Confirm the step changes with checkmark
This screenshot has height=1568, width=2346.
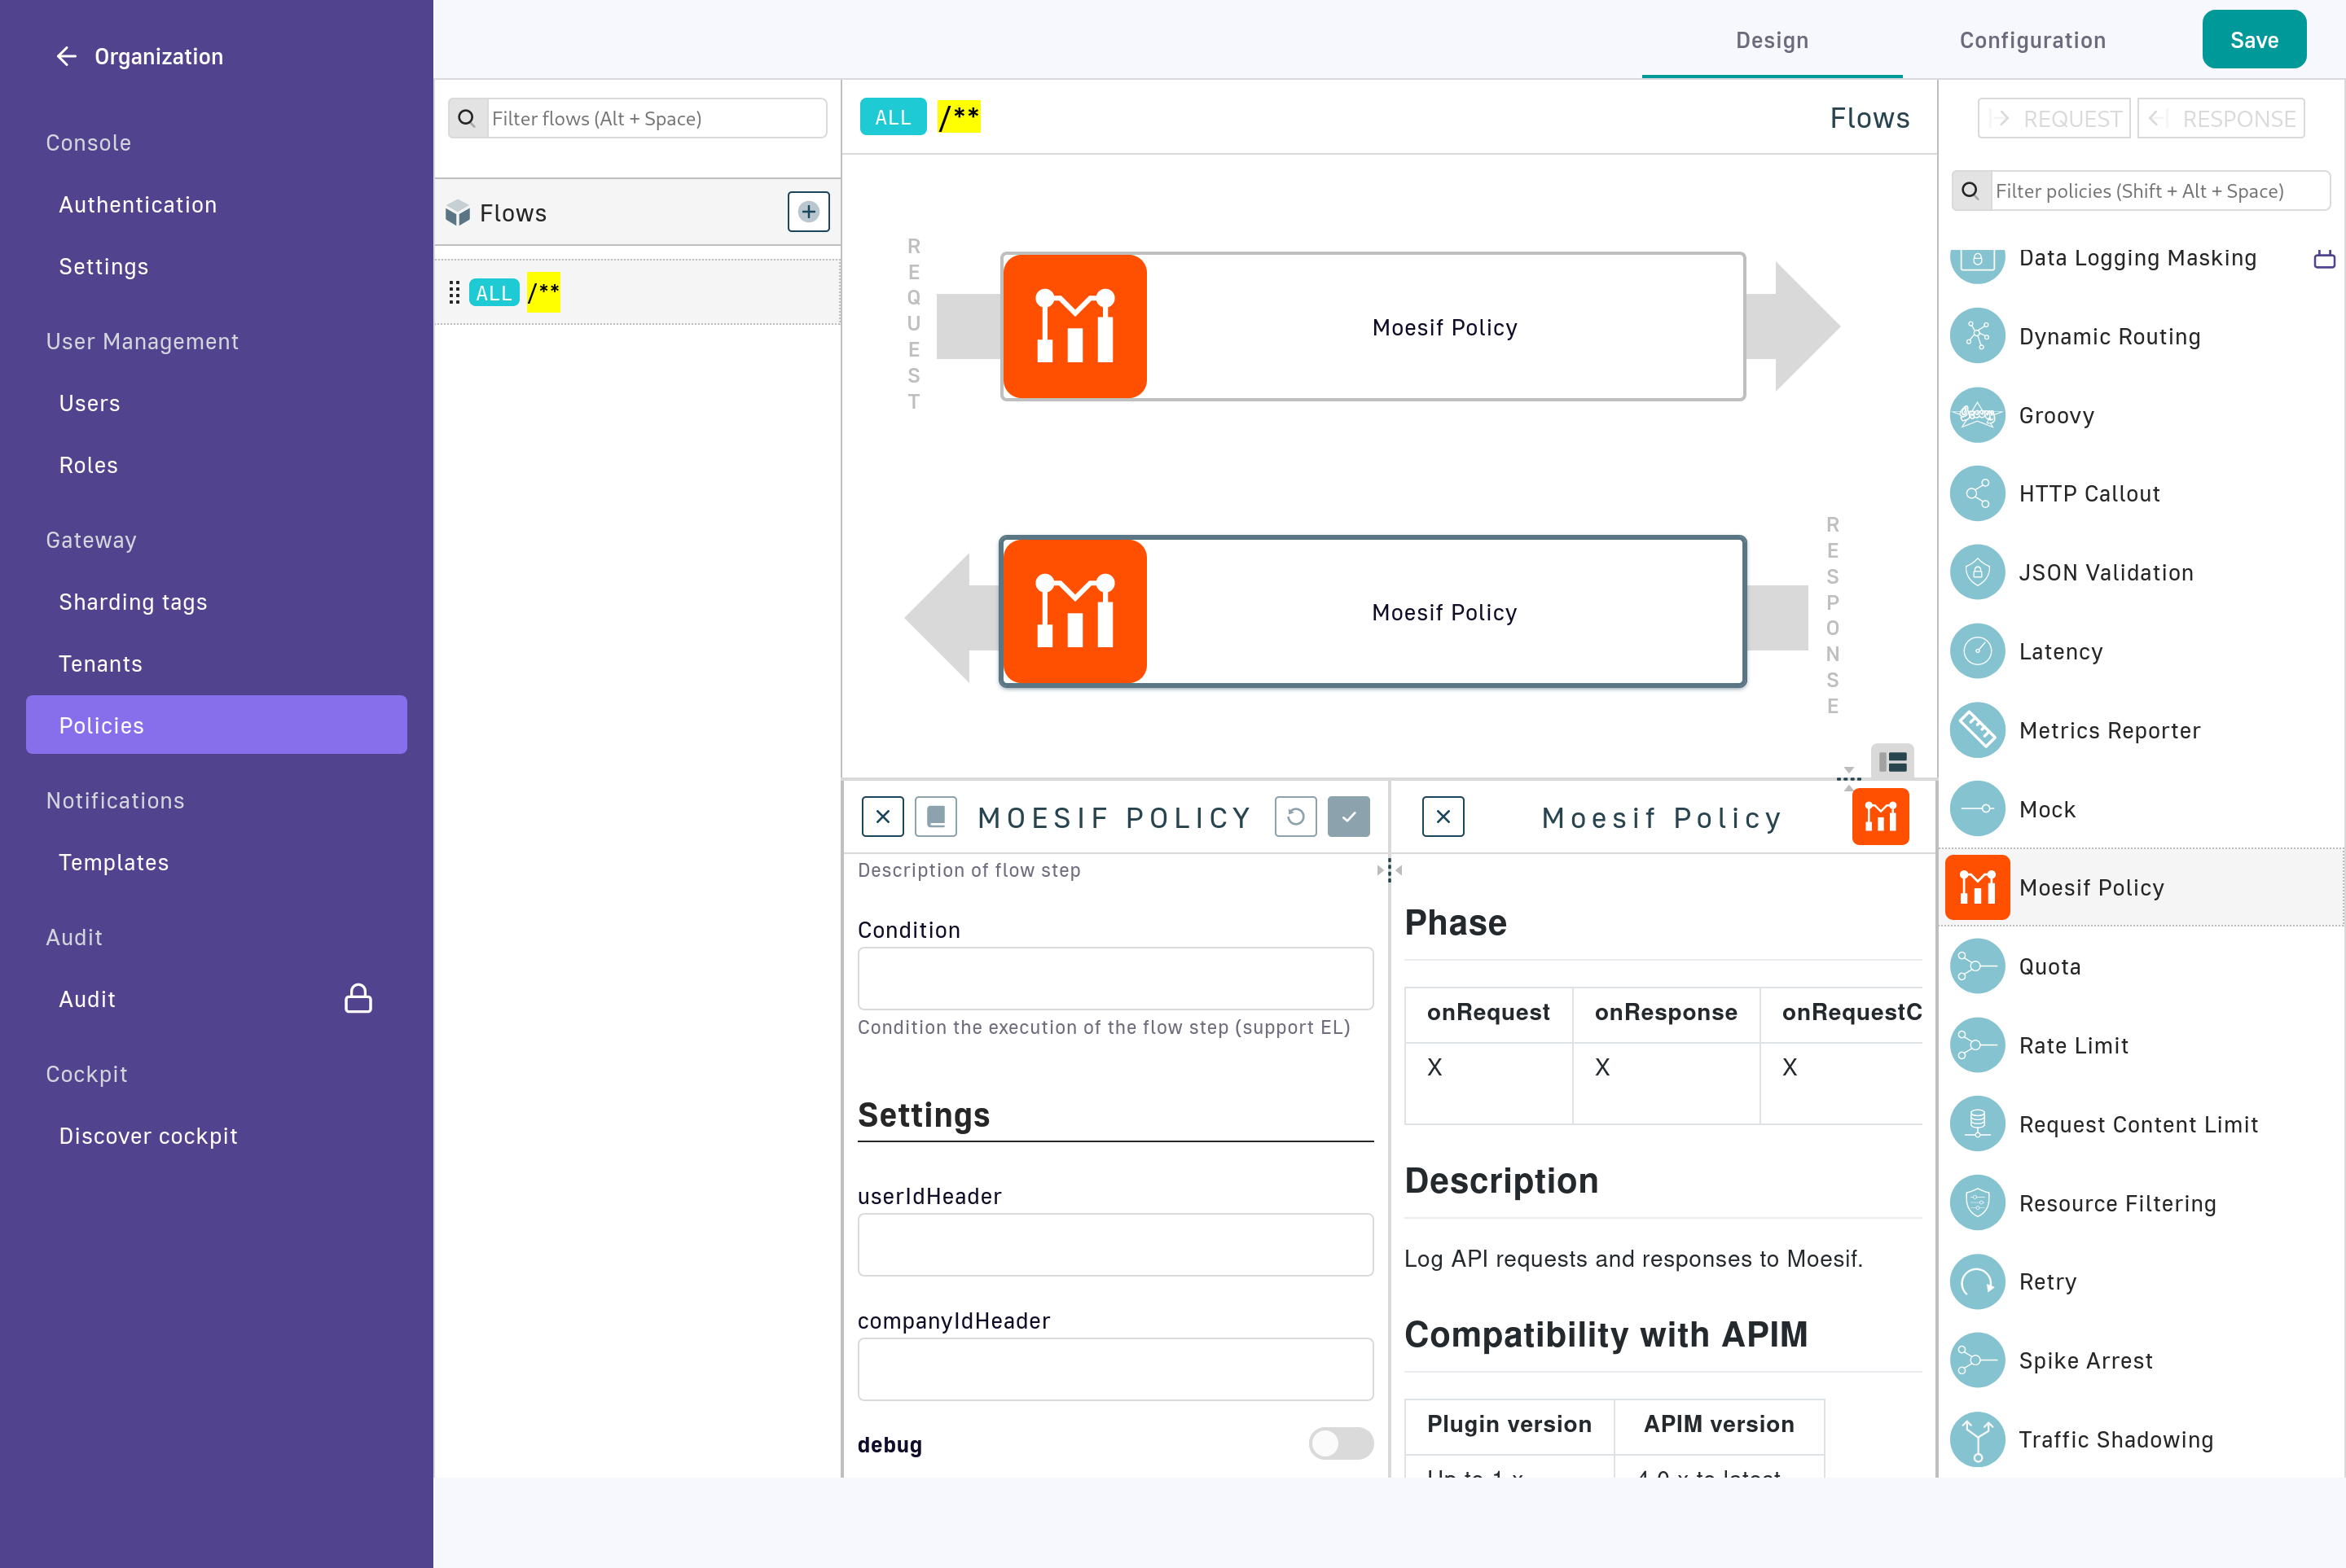[x=1349, y=817]
